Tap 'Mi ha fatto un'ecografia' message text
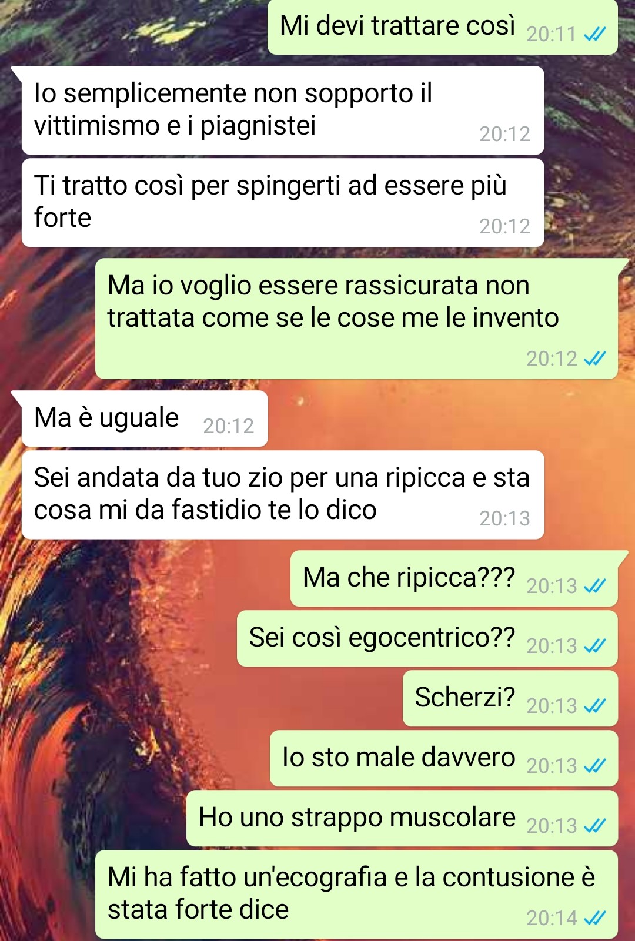 pos(351,893)
